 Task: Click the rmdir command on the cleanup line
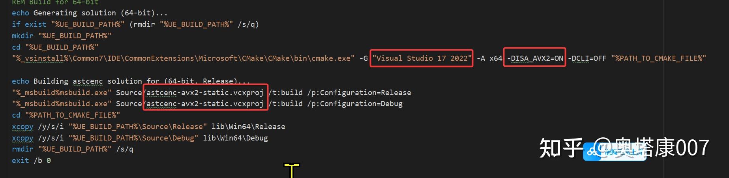[22, 149]
